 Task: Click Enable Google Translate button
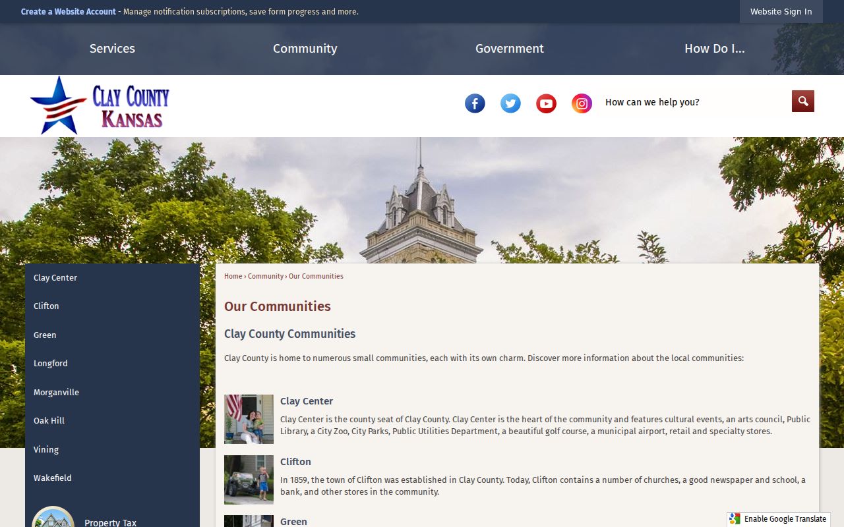point(778,519)
